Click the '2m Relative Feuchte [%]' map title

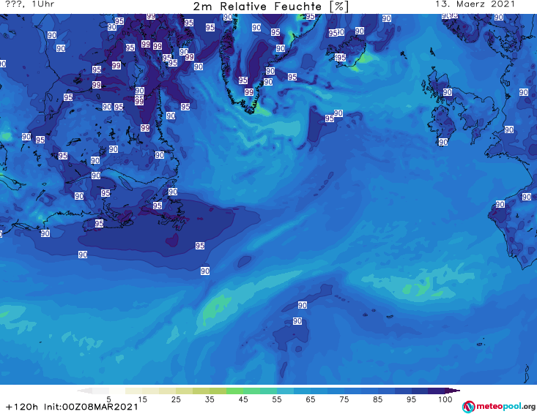[271, 7]
